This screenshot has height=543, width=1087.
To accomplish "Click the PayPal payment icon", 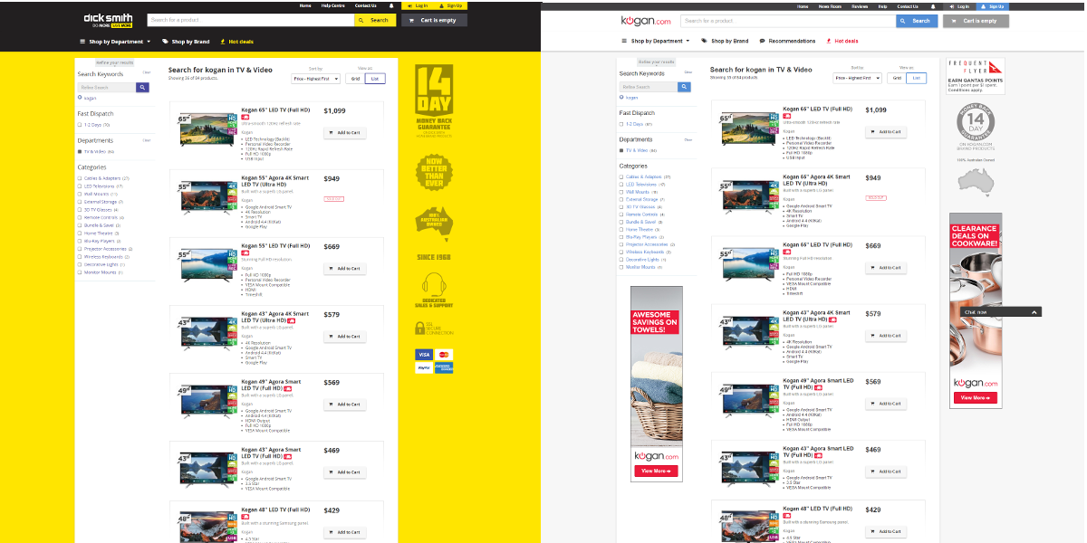I will tap(423, 368).
